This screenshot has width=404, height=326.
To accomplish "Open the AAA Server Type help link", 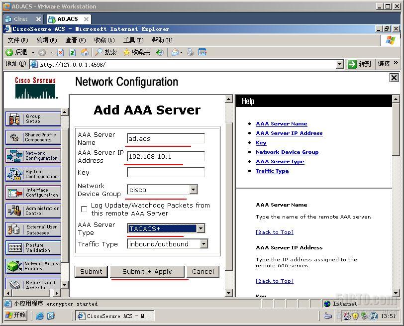I will pos(280,162).
